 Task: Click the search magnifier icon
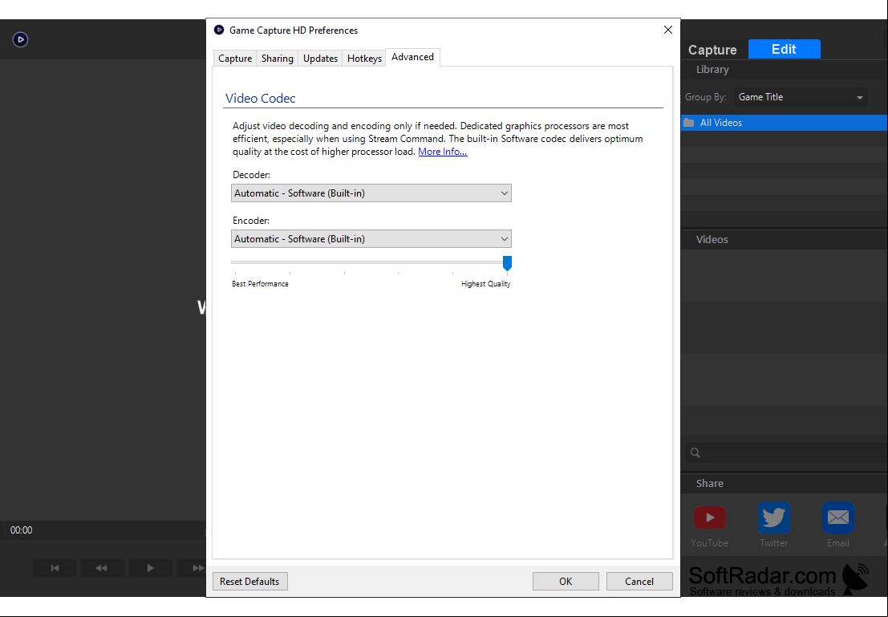click(695, 453)
